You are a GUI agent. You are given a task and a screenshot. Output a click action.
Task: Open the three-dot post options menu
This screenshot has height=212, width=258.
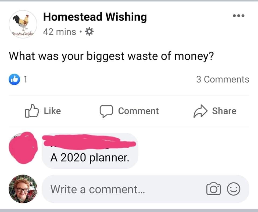point(238,16)
